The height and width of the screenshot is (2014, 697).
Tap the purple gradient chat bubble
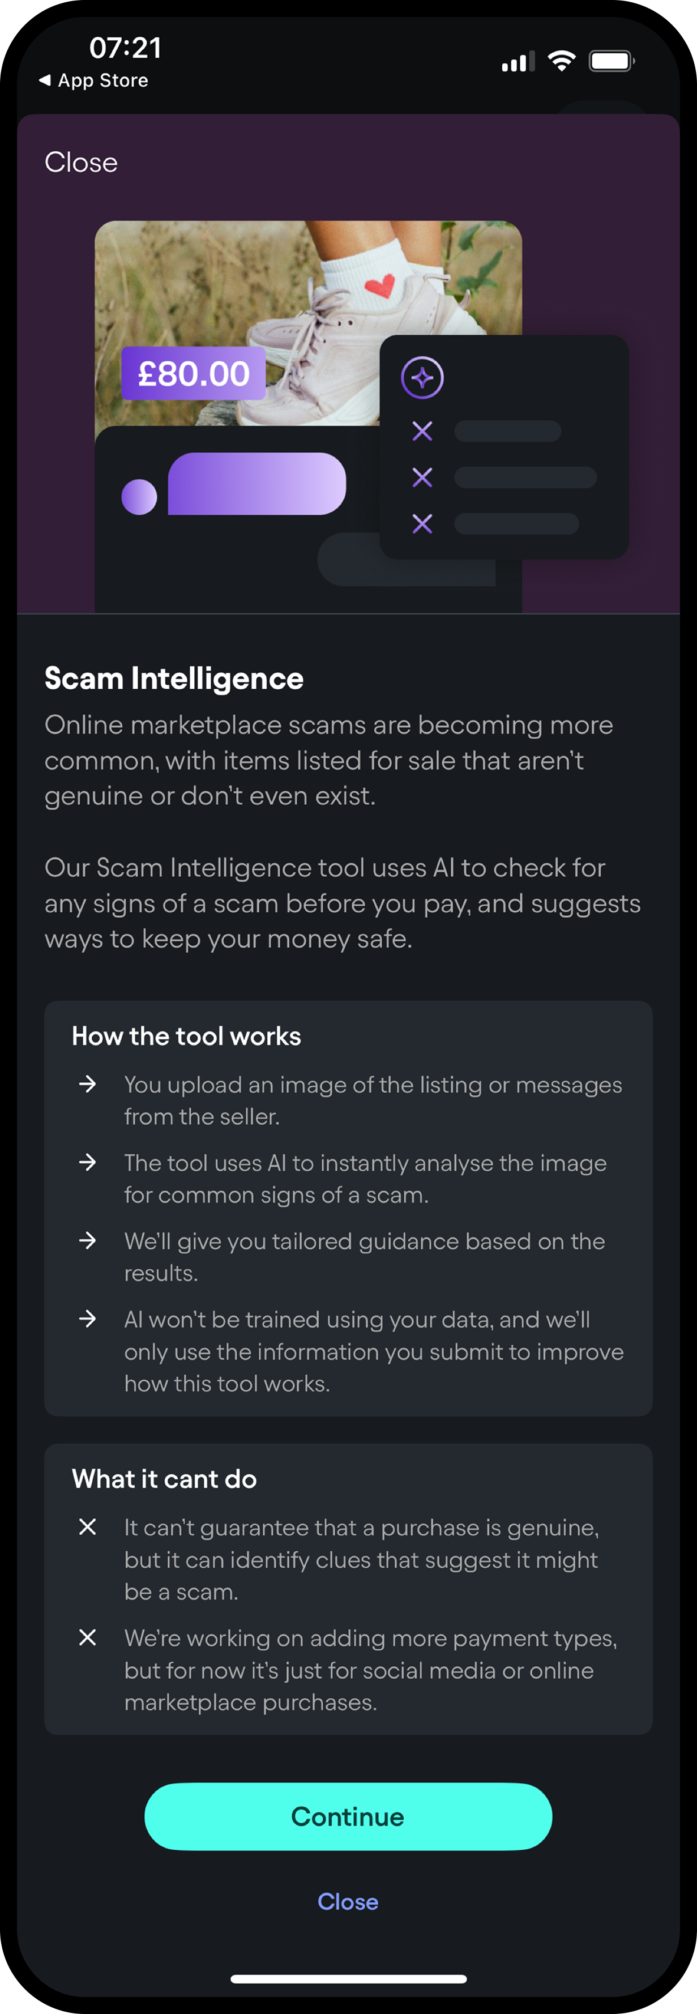click(257, 484)
